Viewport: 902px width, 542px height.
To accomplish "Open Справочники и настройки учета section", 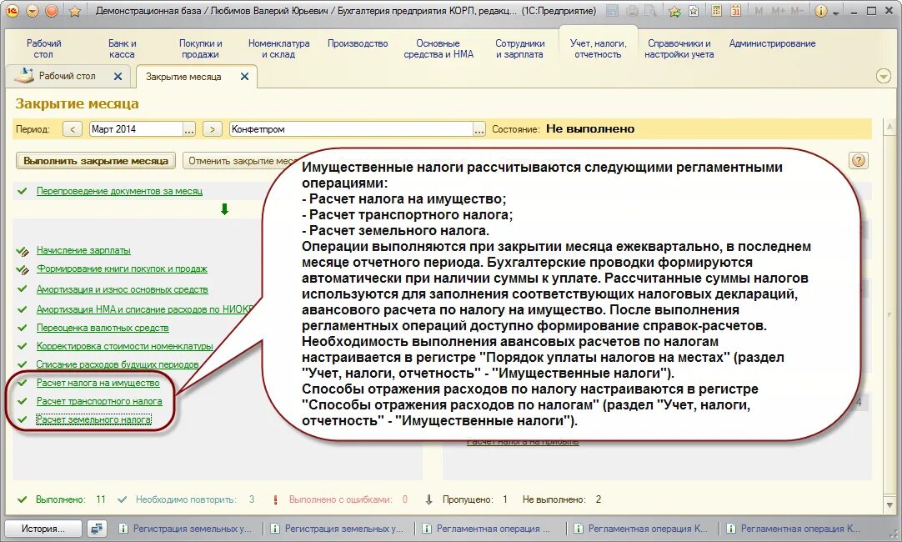I will [x=679, y=49].
